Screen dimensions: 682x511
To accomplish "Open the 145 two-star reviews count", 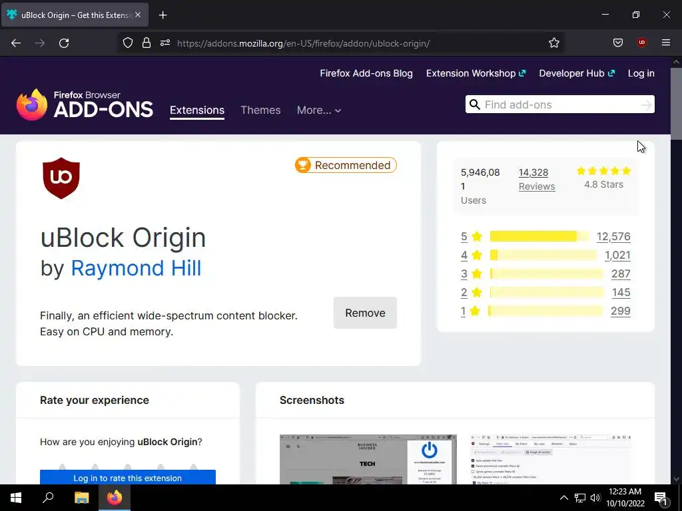I will click(x=621, y=293).
